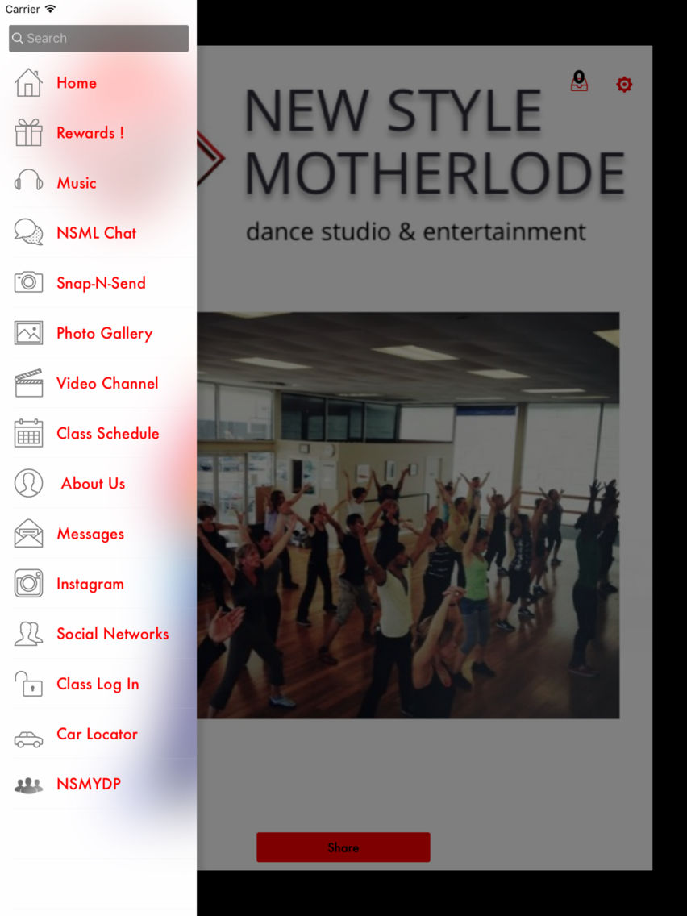Viewport: 687px width, 916px height.
Task: Click the Carrier status bar text
Action: 23,9
